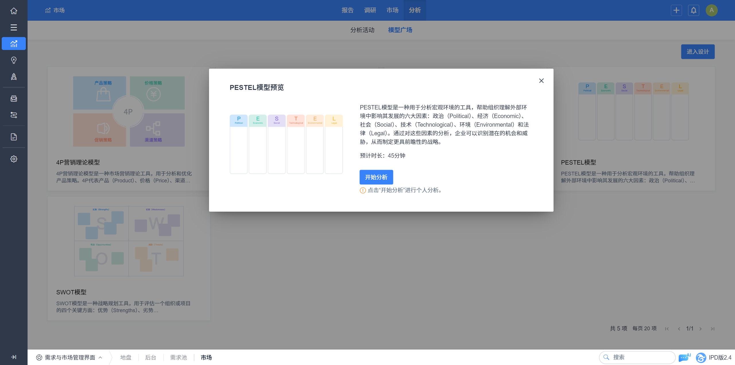Expand the sidebar with arrow icon

click(x=13, y=357)
